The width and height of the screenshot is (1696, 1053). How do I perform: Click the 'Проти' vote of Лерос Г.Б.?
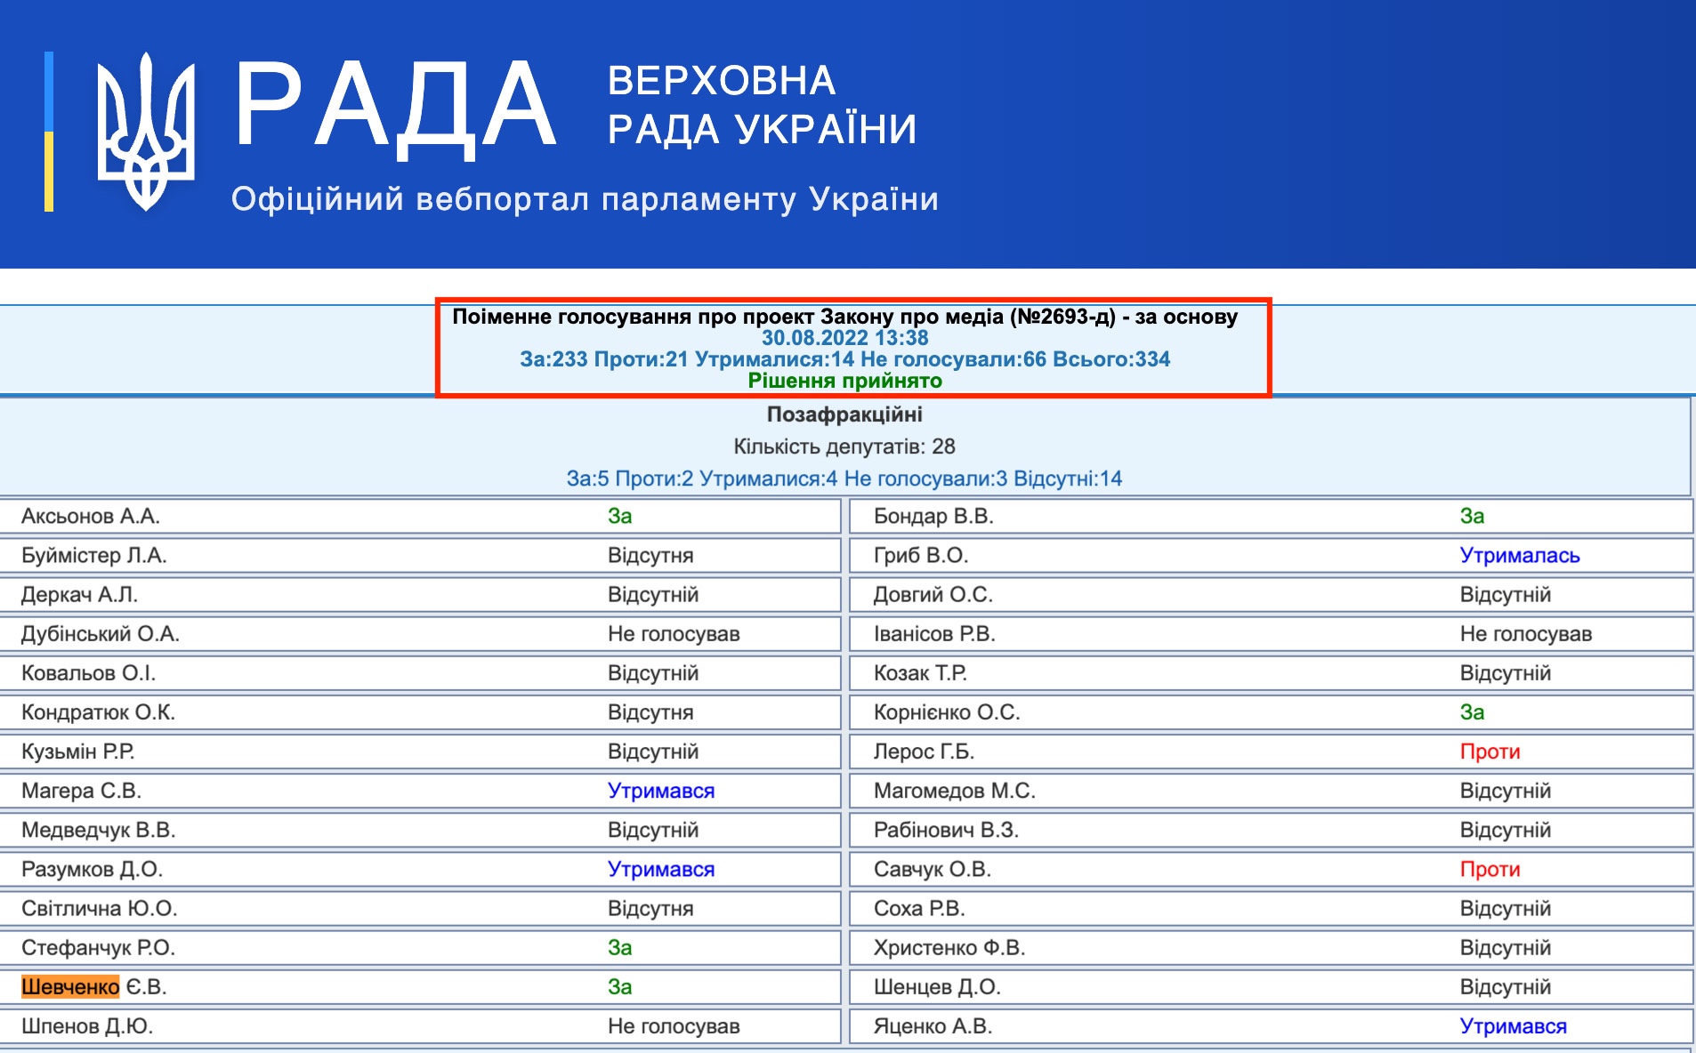[1490, 751]
